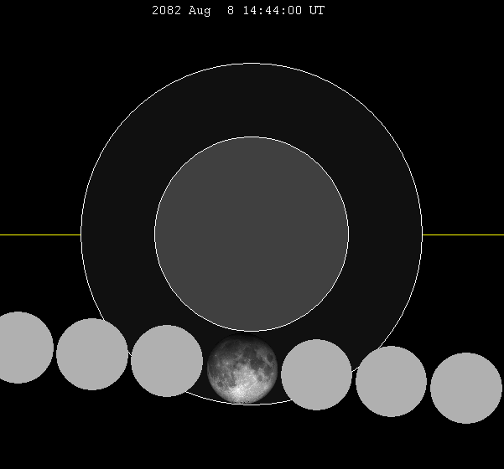
Task: Select the penumbra ring right of the umbra
Action: [386, 234]
